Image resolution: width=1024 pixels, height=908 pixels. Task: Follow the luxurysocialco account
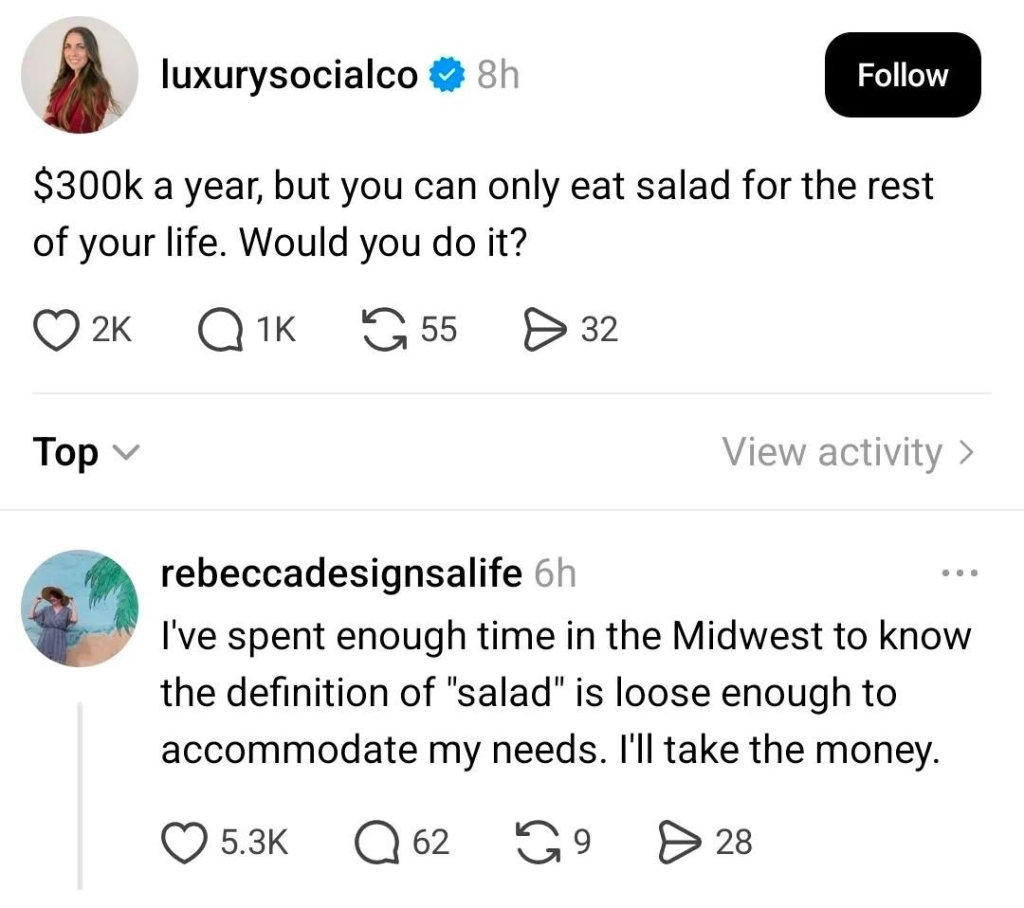(902, 76)
